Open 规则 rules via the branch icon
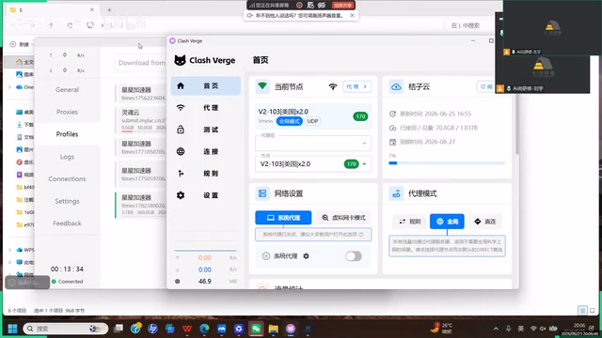Image resolution: width=602 pixels, height=338 pixels. (x=181, y=173)
